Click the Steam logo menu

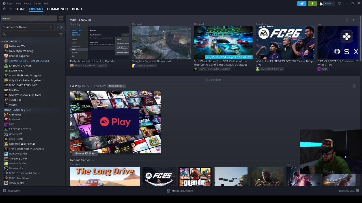(x=8, y=3)
